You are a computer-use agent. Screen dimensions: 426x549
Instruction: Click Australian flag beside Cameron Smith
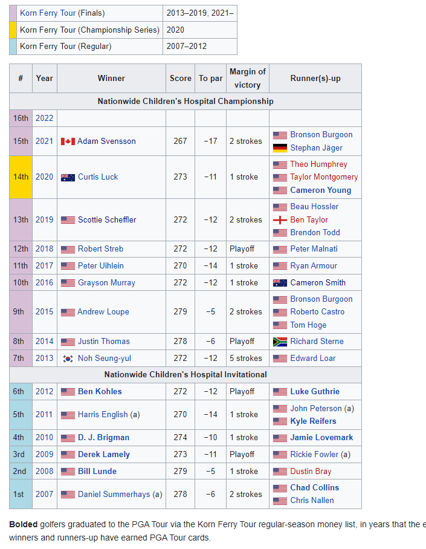[280, 283]
